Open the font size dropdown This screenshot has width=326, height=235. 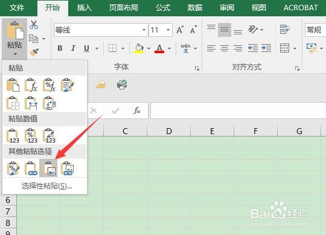pos(168,30)
